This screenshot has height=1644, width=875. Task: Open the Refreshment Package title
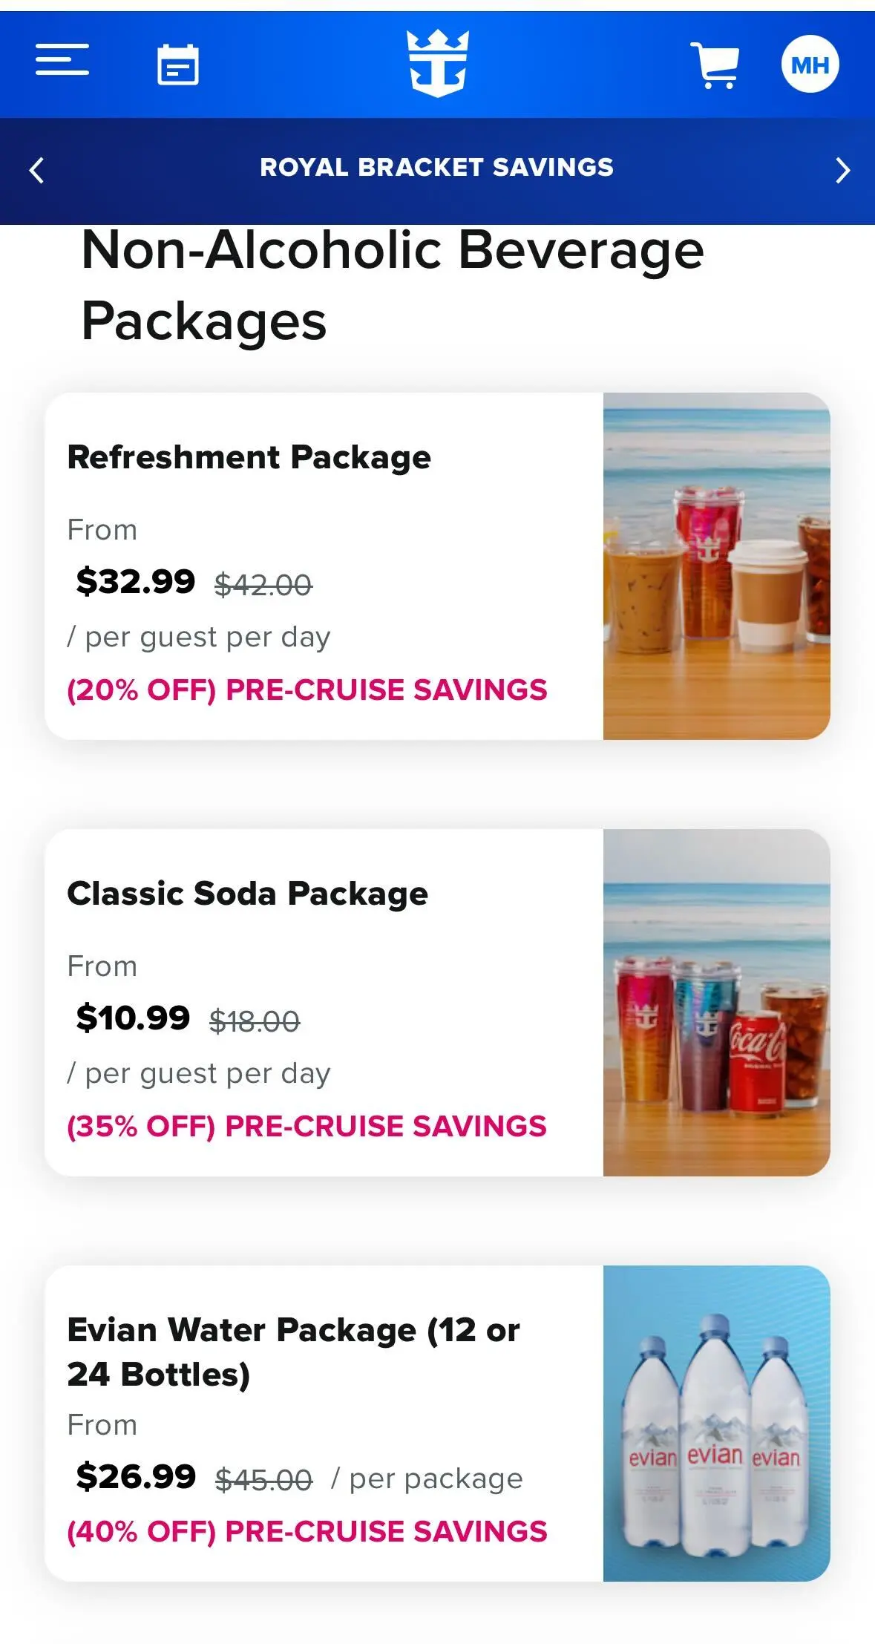[249, 457]
